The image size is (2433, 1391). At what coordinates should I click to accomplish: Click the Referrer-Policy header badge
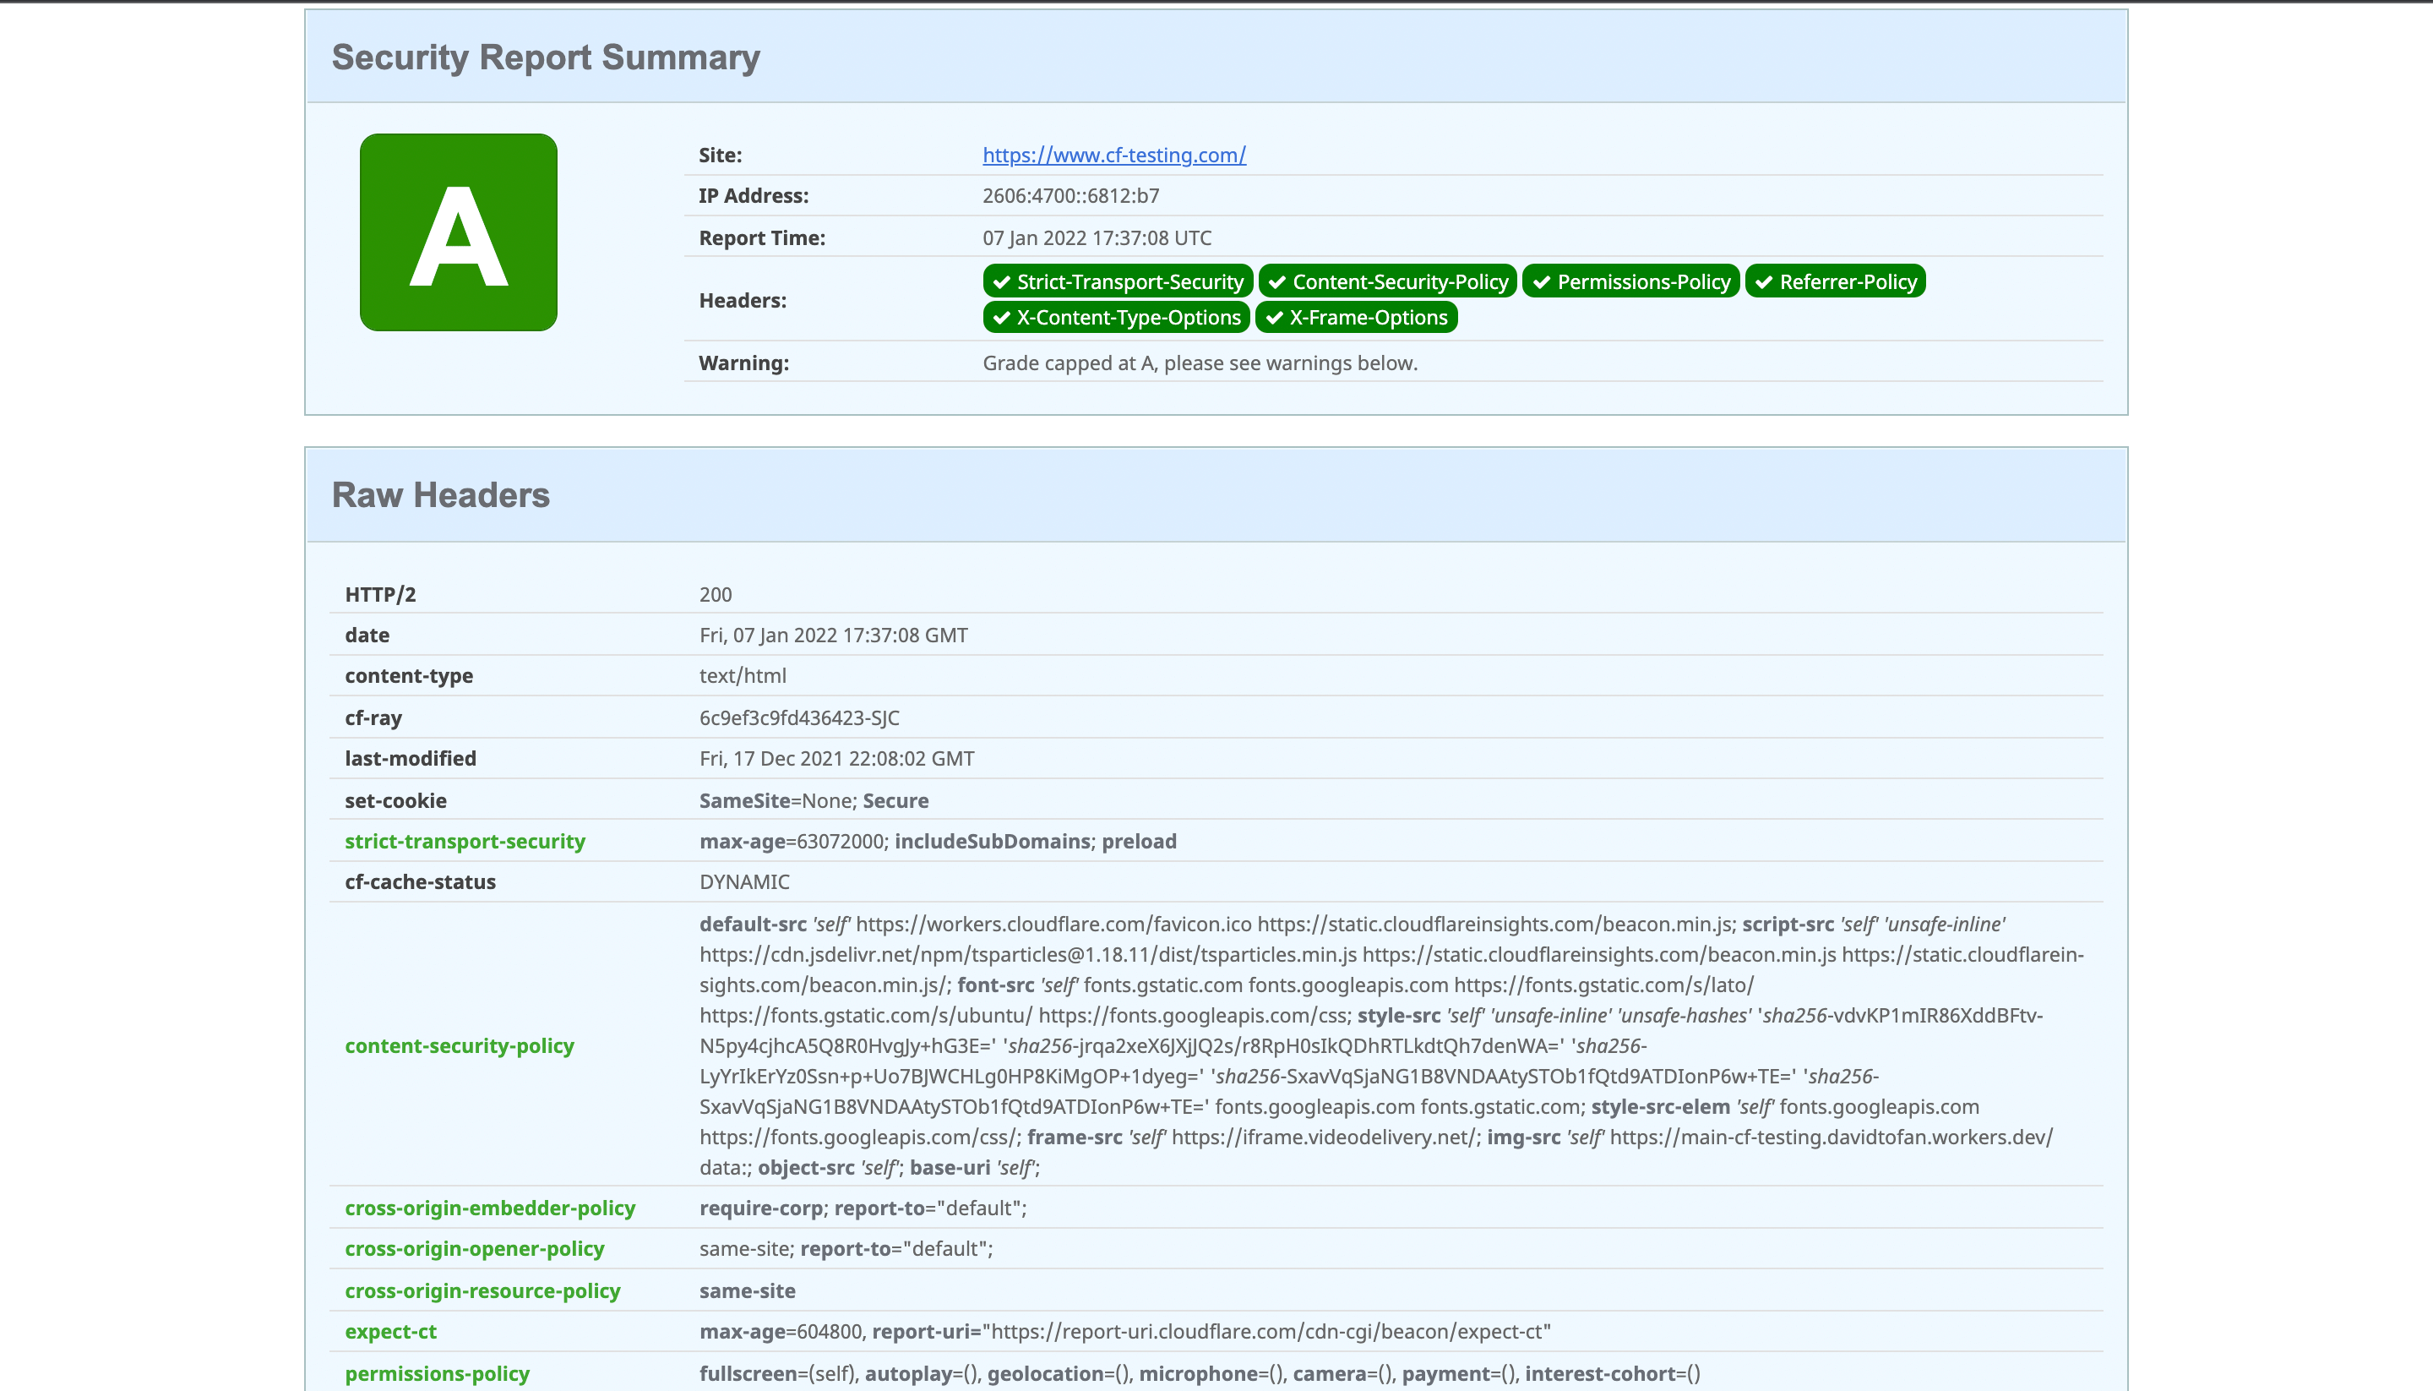(1835, 281)
